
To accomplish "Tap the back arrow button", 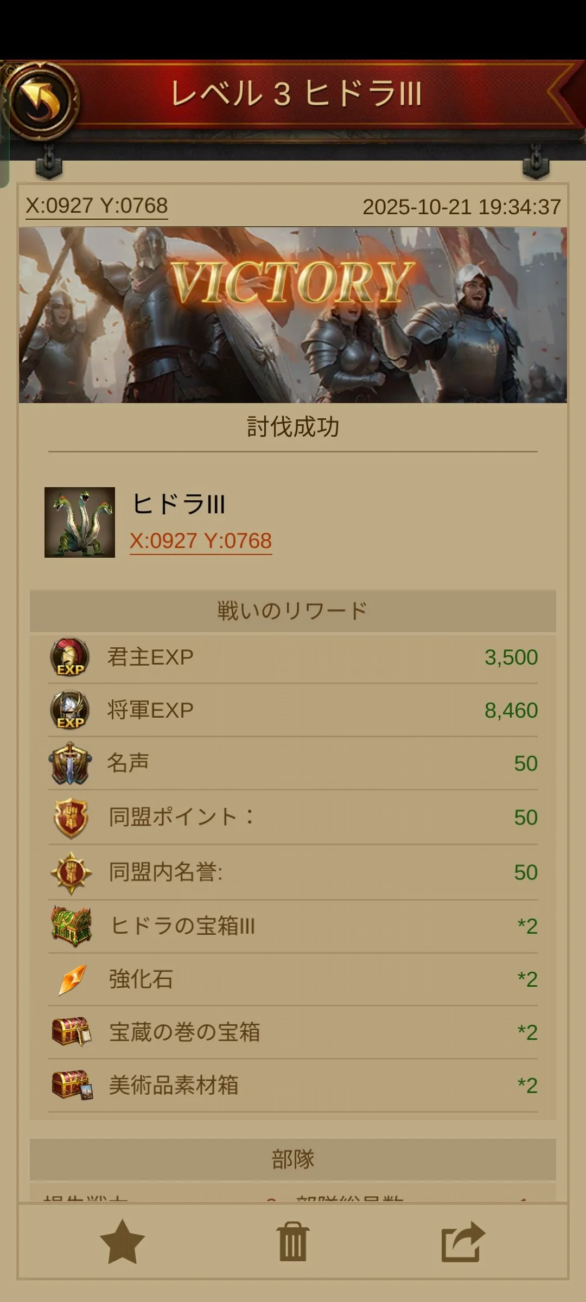I will coord(41,100).
